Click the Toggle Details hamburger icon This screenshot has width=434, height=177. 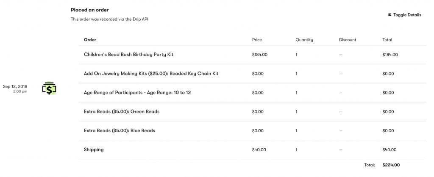click(390, 15)
